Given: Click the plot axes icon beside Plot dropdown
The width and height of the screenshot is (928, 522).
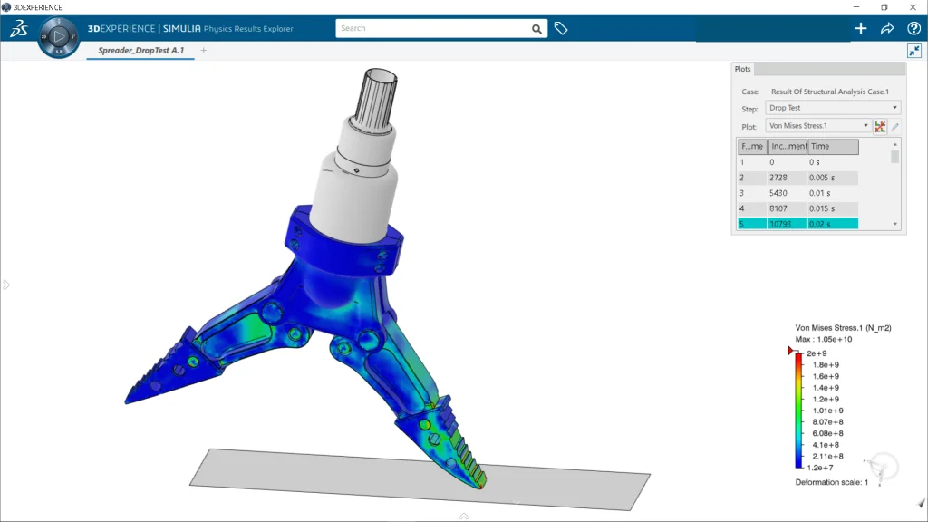Looking at the screenshot, I should click(x=880, y=126).
